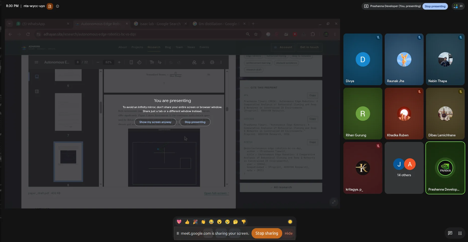Switch to the WhatsApp browser tab

43,24
